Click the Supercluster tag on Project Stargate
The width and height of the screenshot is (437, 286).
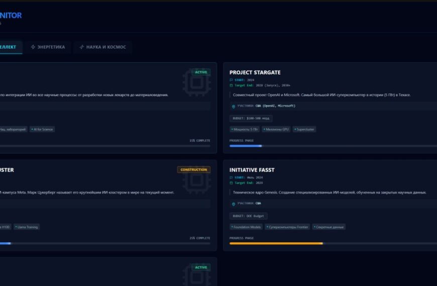pos(305,129)
